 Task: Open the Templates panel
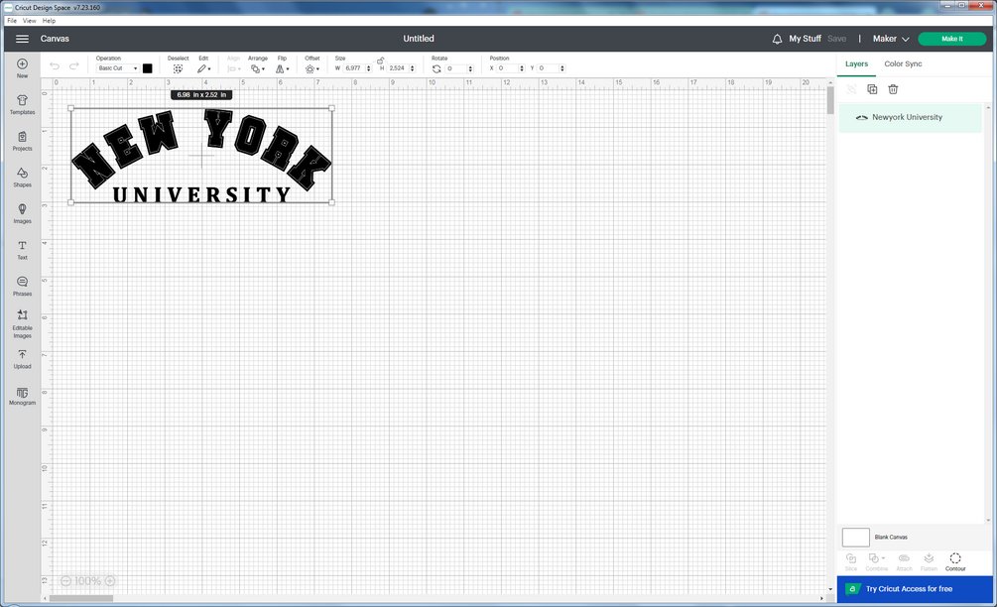(22, 104)
